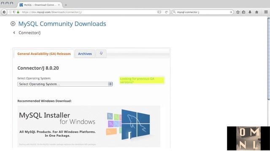The image size is (270, 151).
Task: Click the OMNL video thumbnail overlay
Action: coord(248,138)
